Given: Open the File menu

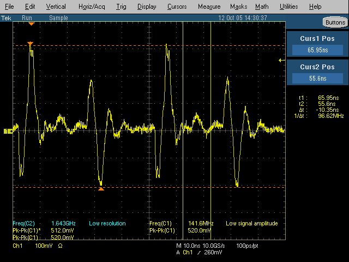Looking at the screenshot, I should (x=9, y=7).
